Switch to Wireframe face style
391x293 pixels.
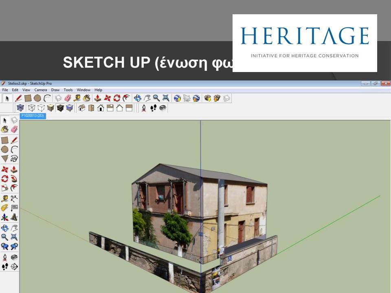pos(32,108)
